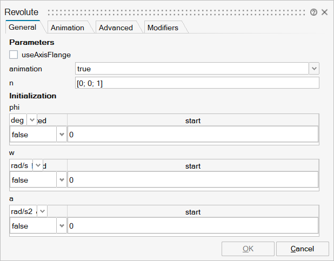This screenshot has height=261, width=334.
Task: Click the phi start value field
Action: (x=192, y=135)
